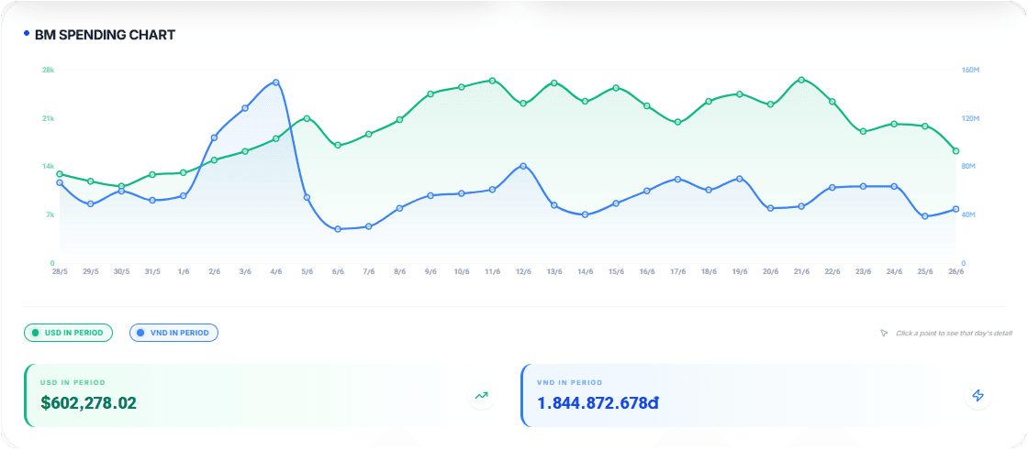Viewport: 1028px width, 450px height.
Task: Select the blue VND point at 28/5
Action: pyautogui.click(x=60, y=182)
